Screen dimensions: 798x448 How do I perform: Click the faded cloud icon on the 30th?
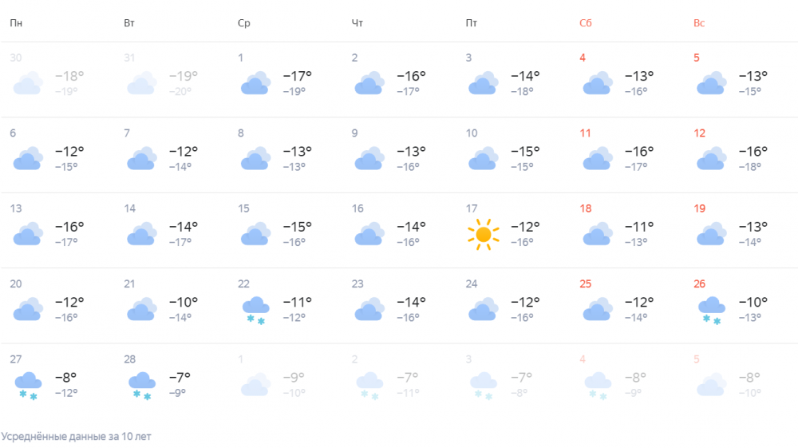28,84
